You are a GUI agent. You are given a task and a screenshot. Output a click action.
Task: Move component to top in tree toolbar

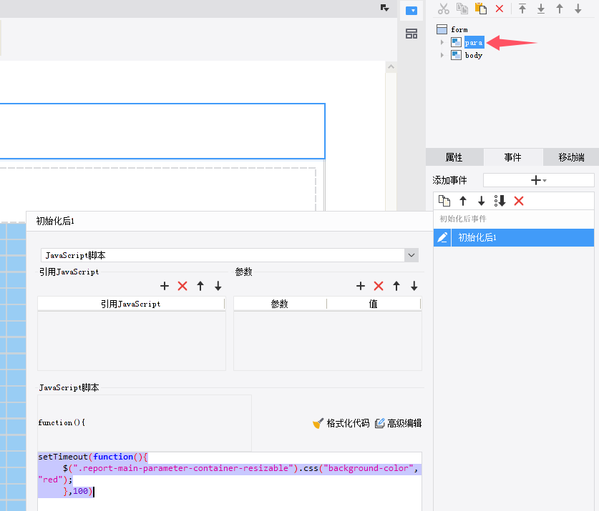(x=522, y=9)
